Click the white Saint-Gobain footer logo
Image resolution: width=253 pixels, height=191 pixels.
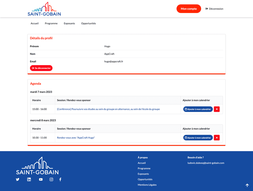pyautogui.click(x=37, y=166)
